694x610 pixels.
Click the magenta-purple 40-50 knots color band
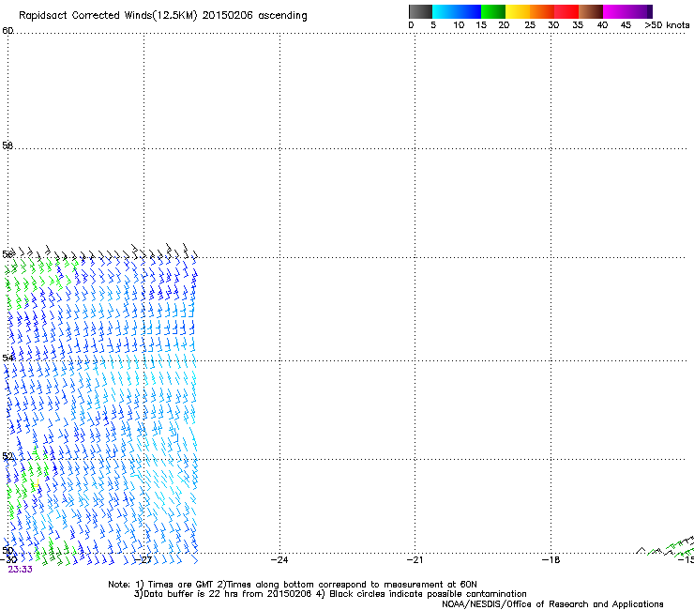pyautogui.click(x=627, y=11)
